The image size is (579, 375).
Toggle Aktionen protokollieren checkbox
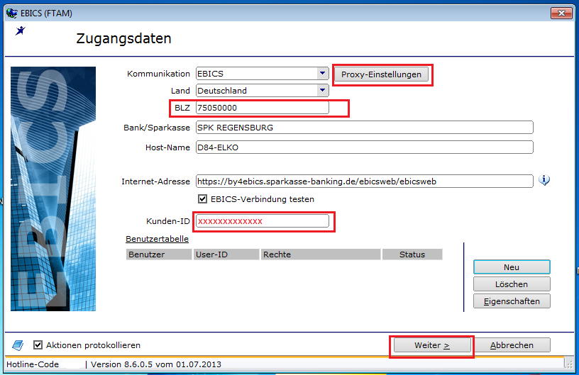(38, 345)
